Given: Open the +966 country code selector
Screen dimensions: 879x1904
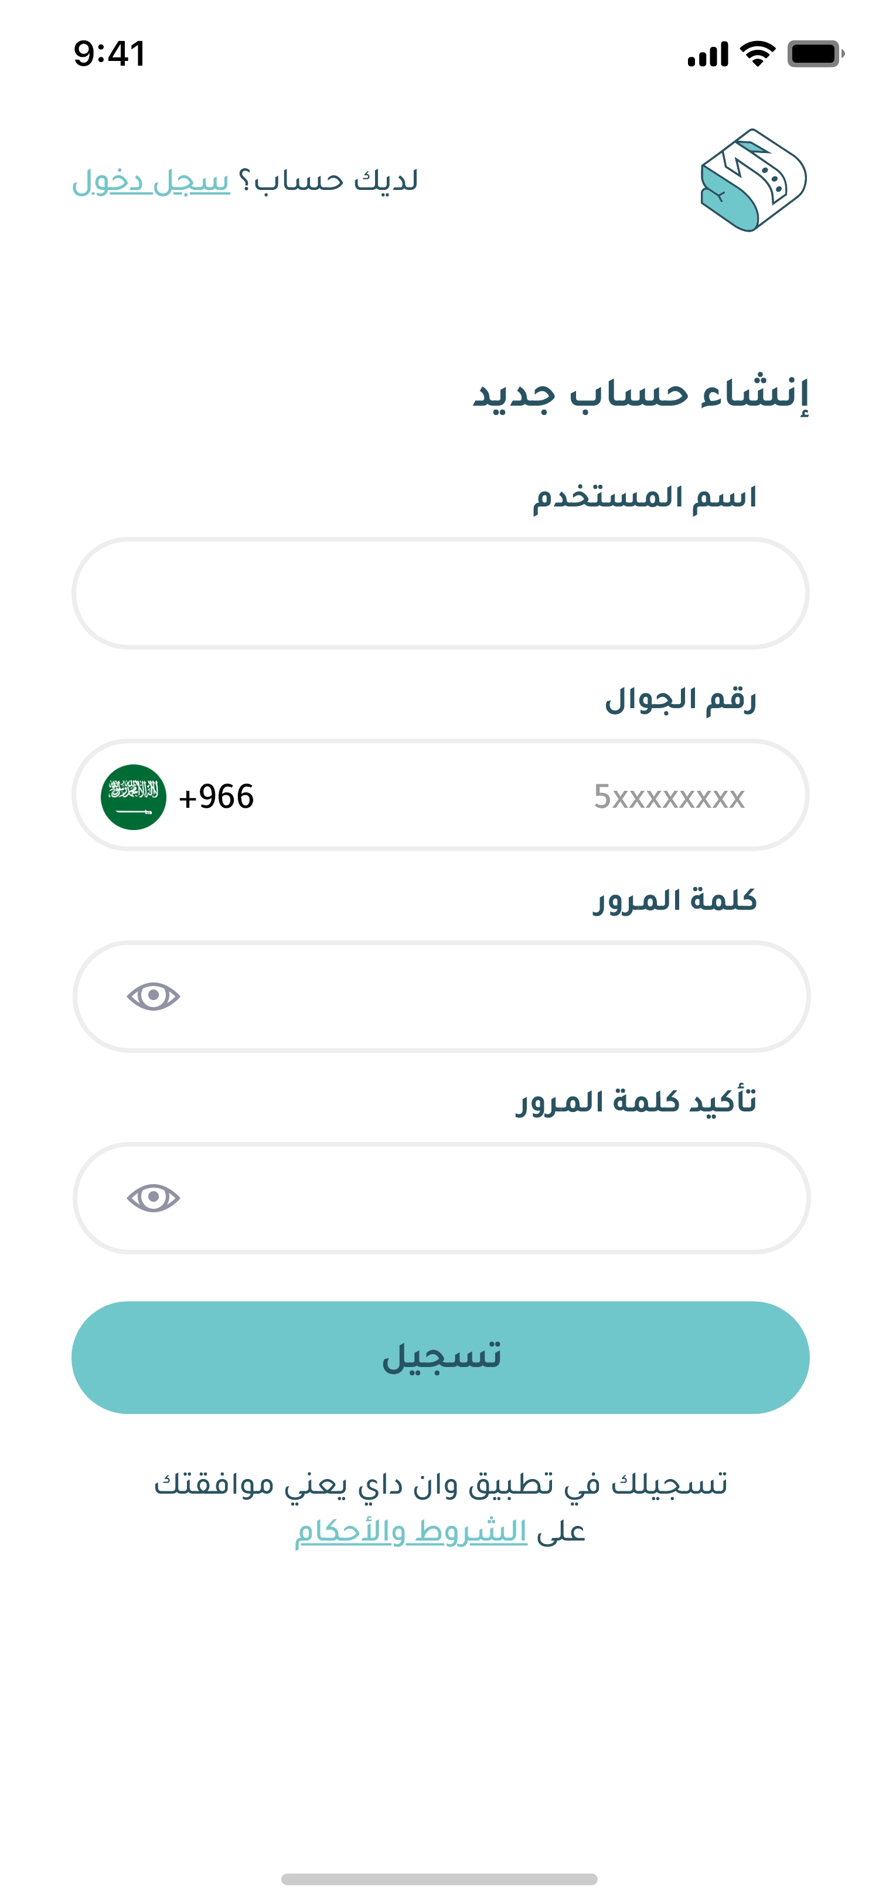Looking at the screenshot, I should 216,797.
